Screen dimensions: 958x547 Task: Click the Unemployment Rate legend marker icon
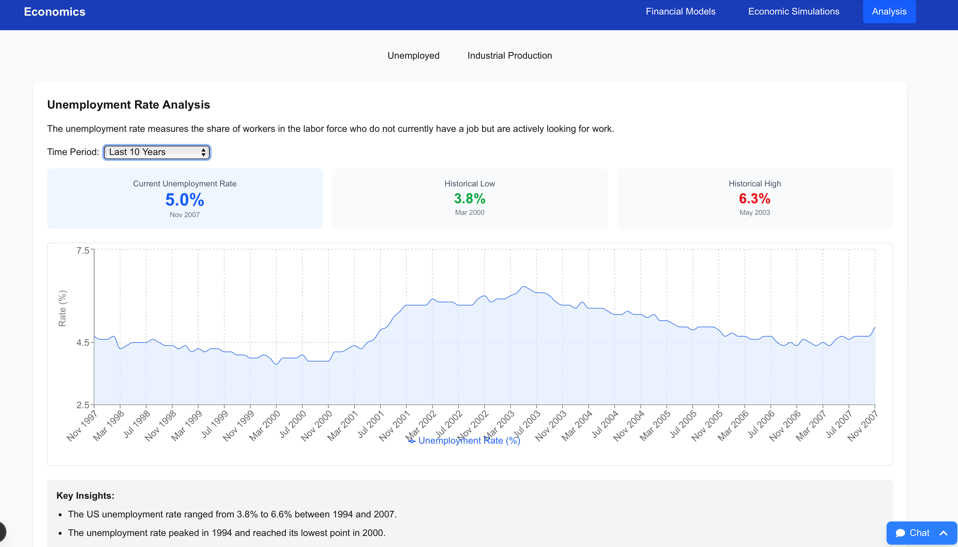click(412, 441)
